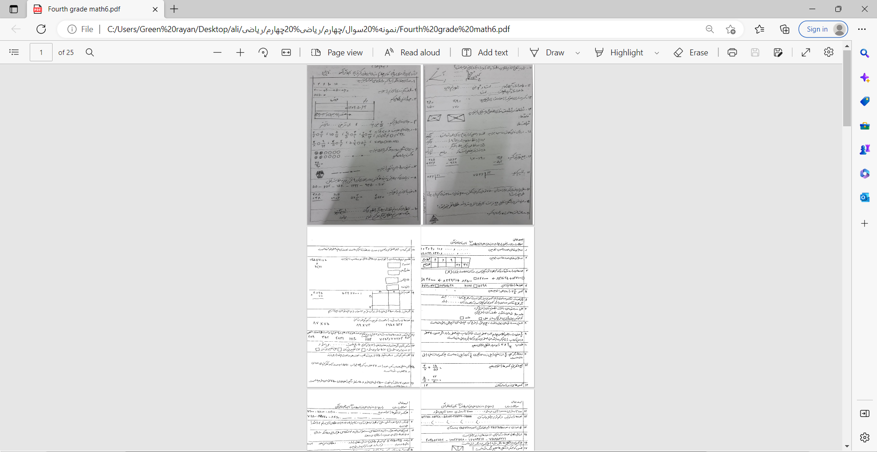Click the file URL address bar
Image resolution: width=877 pixels, height=452 pixels.
309,29
